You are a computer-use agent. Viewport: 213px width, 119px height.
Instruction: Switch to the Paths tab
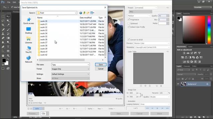[194, 66]
